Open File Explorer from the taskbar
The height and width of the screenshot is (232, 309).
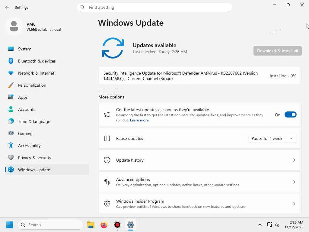pyautogui.click(x=91, y=225)
